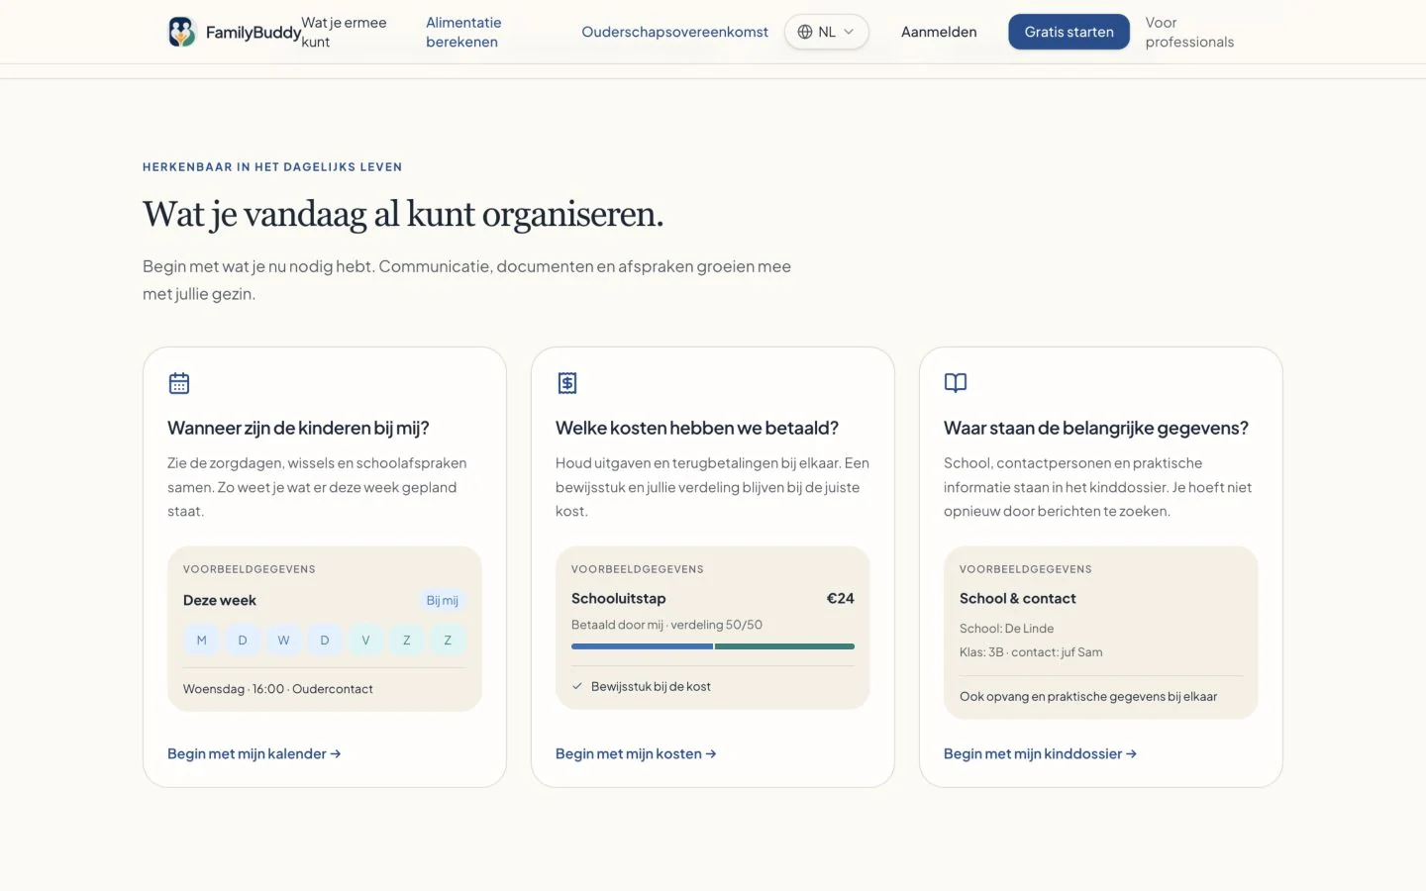Viewport: 1426px width, 891px height.
Task: Click "Betaald door mij · verdeling 50/50"
Action: (667, 625)
